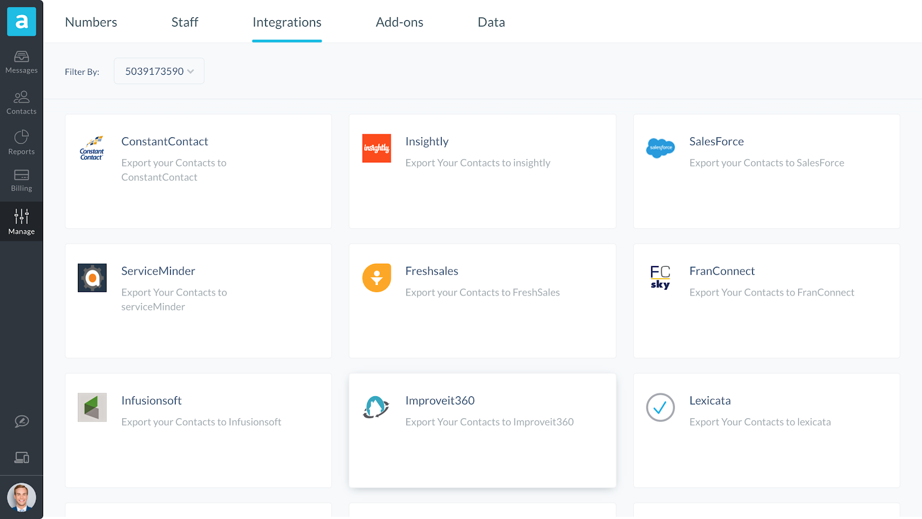Open the user profile avatar
Image resolution: width=922 pixels, height=519 pixels.
point(21,498)
